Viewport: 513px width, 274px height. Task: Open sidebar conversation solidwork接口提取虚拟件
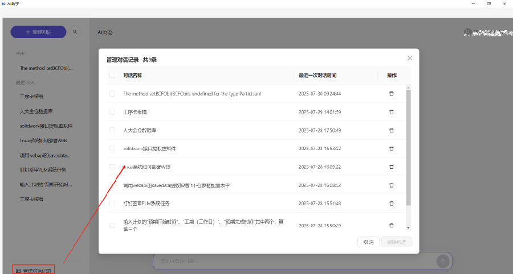pyautogui.click(x=46, y=126)
